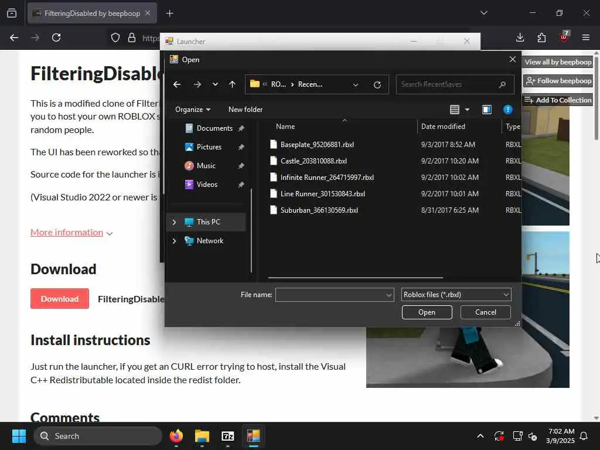Sort files by Type column

point(512,127)
